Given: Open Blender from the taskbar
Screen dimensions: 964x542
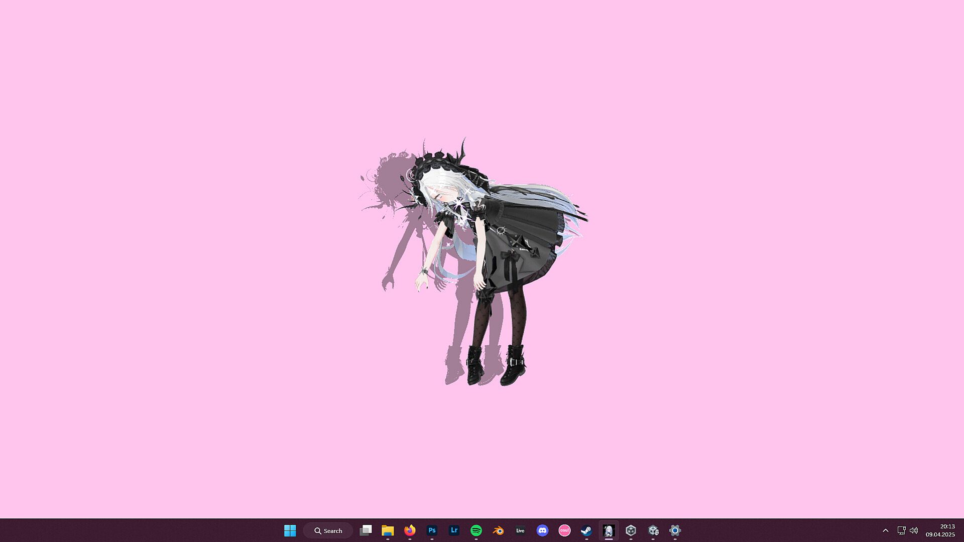Looking at the screenshot, I should click(498, 530).
